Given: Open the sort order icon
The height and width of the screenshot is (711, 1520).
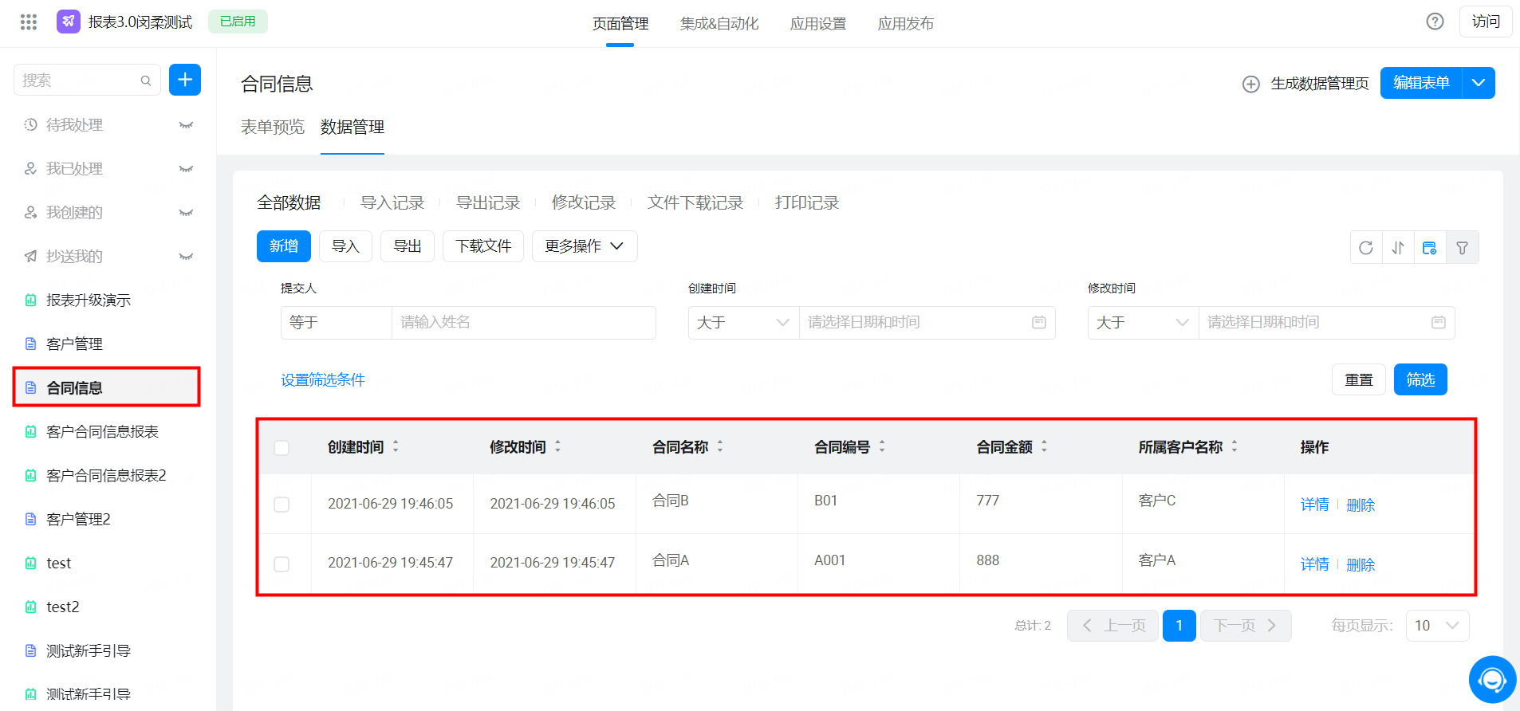Looking at the screenshot, I should 1398,248.
